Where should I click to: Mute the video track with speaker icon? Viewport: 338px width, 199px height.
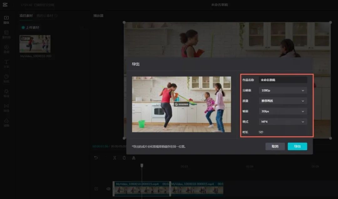(108, 189)
